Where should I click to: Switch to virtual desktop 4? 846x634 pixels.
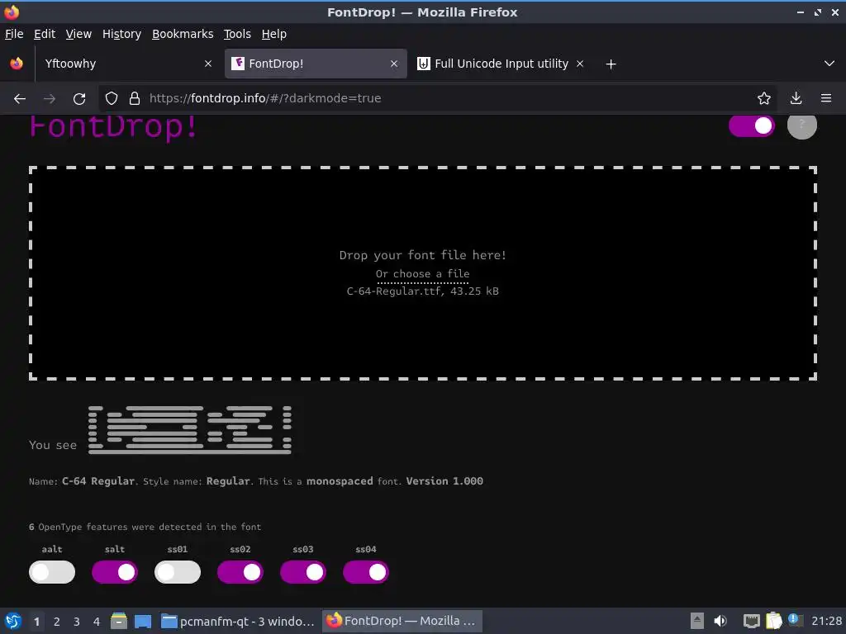click(97, 622)
